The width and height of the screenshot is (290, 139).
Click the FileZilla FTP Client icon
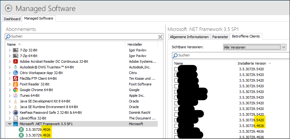click(x=15, y=78)
